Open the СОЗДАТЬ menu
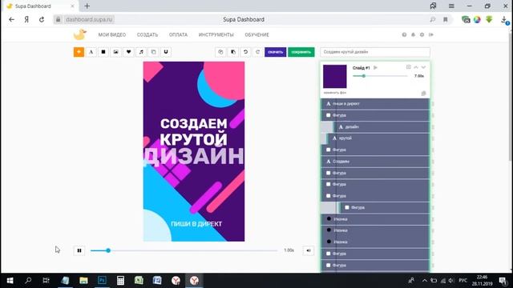513x288 pixels. pyautogui.click(x=147, y=34)
